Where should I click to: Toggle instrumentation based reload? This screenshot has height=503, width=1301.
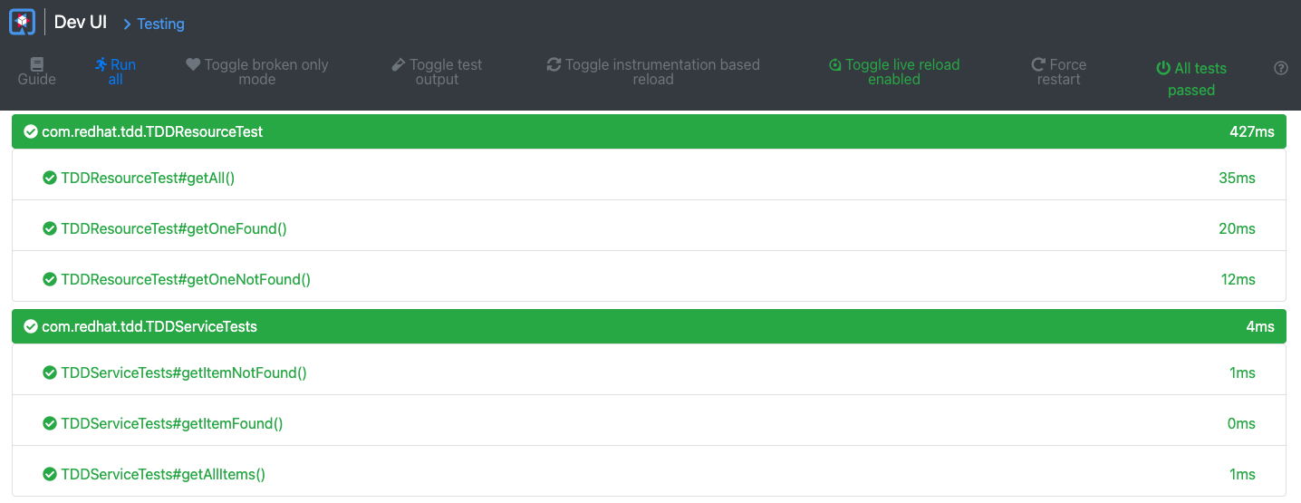(653, 72)
